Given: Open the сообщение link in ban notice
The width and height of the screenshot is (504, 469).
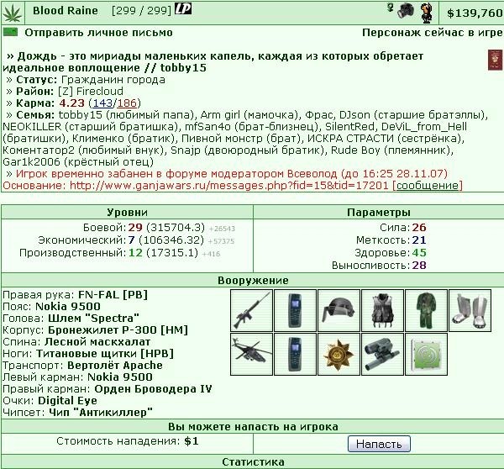Looking at the screenshot, I should (428, 185).
